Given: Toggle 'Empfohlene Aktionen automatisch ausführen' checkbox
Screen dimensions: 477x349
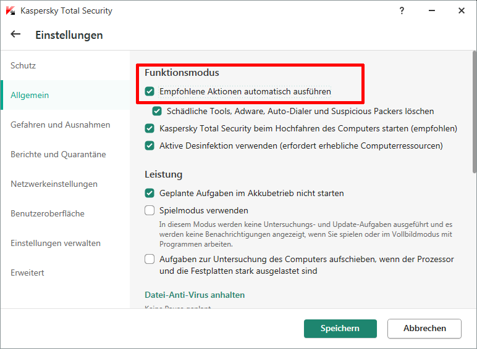Looking at the screenshot, I should (x=150, y=91).
